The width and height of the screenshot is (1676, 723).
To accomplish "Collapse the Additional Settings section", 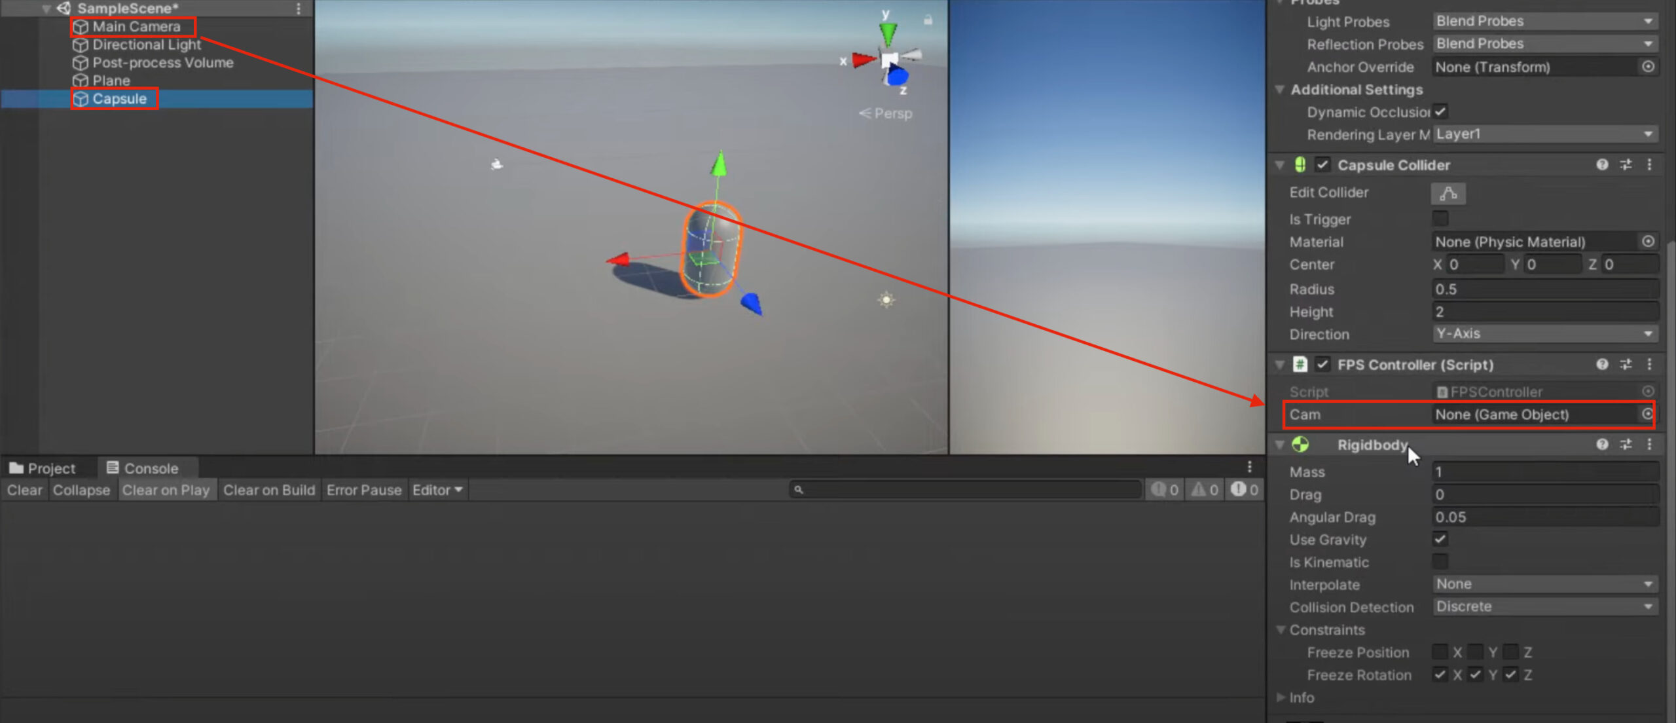I will (1279, 89).
